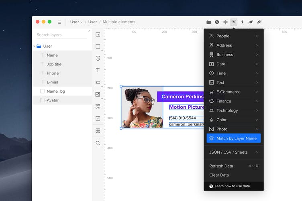Click the align distribute icon in top bar
Screen dimensions: 302x201
click(225, 22)
